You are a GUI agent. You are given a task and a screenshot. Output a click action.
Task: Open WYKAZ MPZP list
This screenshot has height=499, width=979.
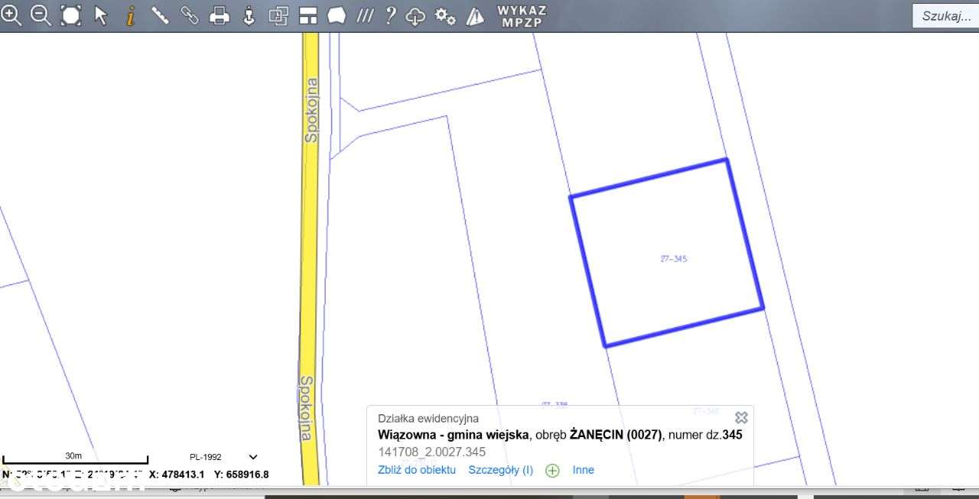click(x=522, y=16)
